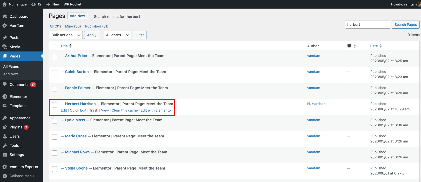Screen dimensions: 421x182
Task: Check the Michael Rowe row checkbox
Action: [55, 153]
